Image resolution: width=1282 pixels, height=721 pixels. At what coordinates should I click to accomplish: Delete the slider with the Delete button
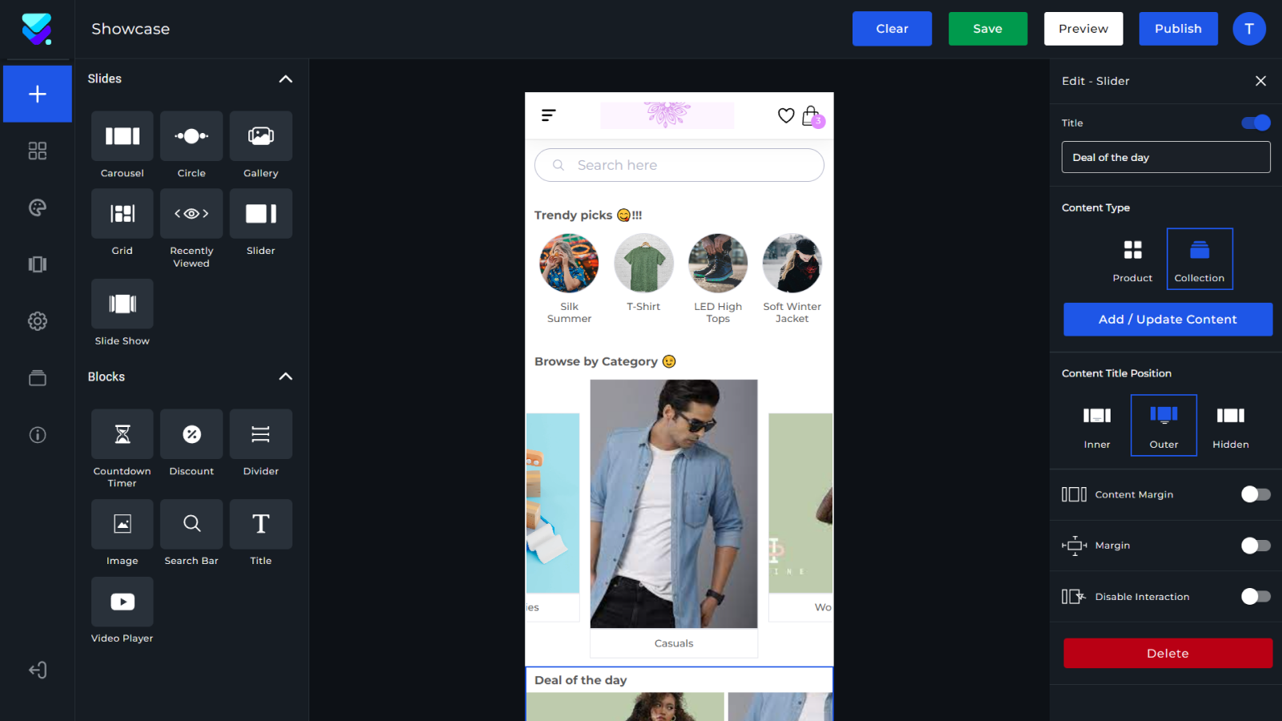click(1167, 653)
